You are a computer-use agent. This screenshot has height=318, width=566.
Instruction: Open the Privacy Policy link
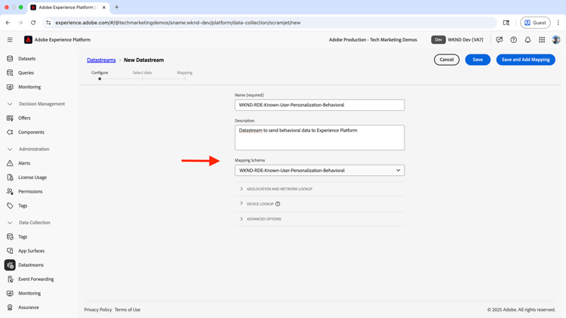point(98,310)
